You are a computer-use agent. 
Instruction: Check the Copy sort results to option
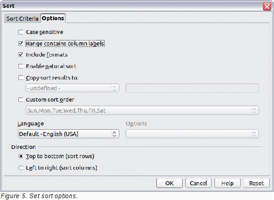(21, 78)
